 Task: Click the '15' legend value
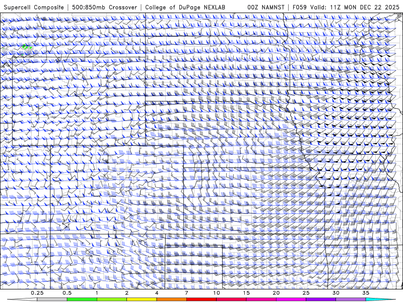[246, 293]
